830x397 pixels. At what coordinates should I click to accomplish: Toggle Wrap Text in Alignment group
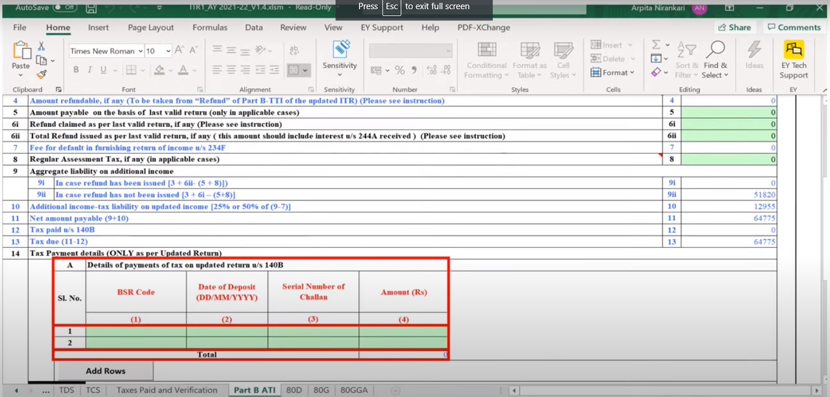click(x=295, y=51)
